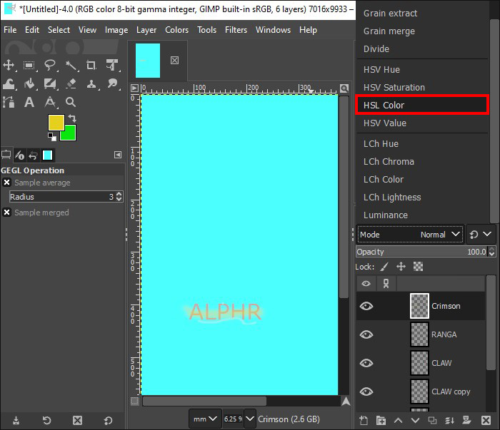Select the Undo History tab
Image resolution: width=500 pixels, height=430 pixels.
tap(33, 155)
